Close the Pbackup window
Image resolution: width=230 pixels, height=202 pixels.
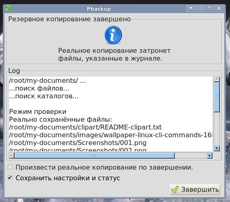219,8
